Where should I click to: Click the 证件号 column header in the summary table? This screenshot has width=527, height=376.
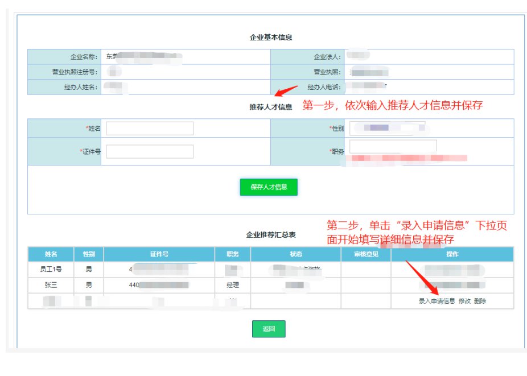pos(159,254)
